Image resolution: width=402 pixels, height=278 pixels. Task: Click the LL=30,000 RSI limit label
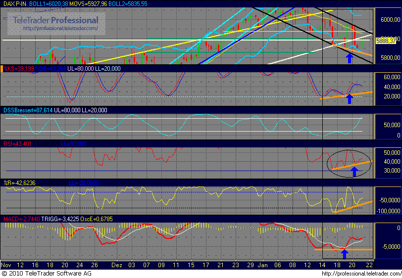pyautogui.click(x=73, y=144)
